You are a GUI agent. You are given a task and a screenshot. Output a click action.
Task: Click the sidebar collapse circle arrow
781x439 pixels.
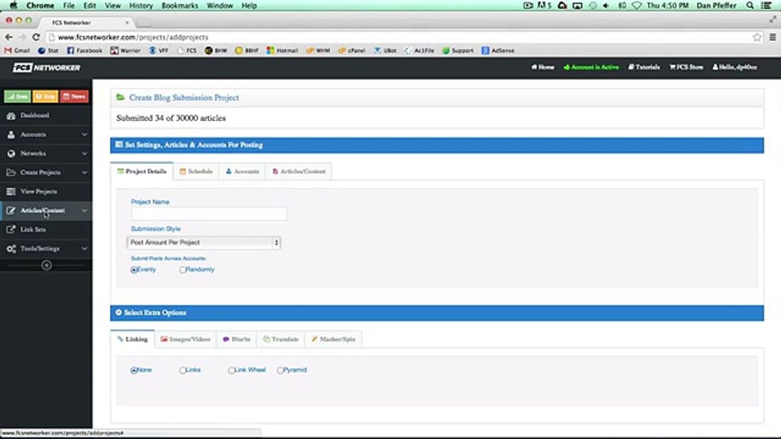pyautogui.click(x=46, y=265)
